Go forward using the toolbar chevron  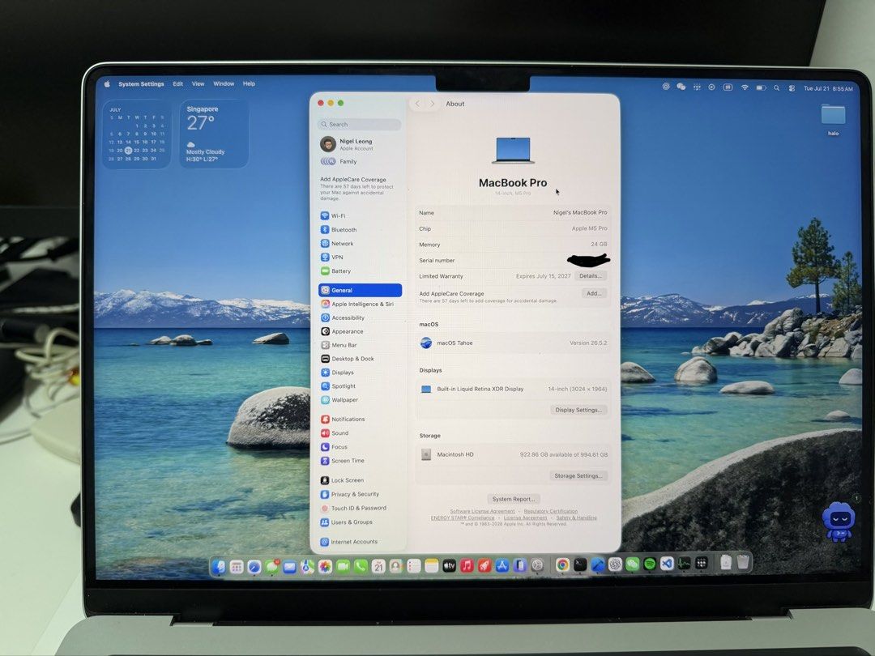pos(432,104)
